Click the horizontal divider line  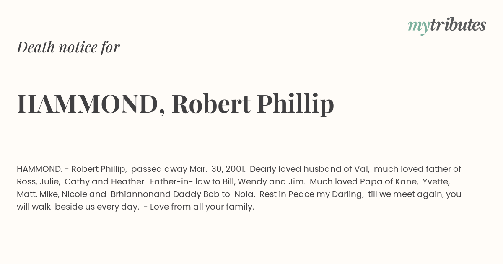pos(251,149)
